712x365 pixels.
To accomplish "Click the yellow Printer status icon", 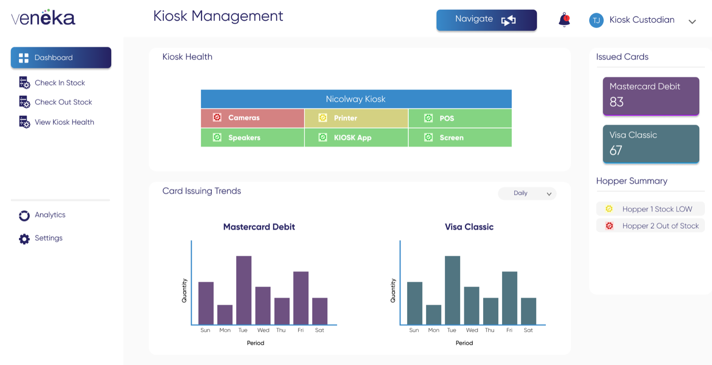I will click(323, 118).
